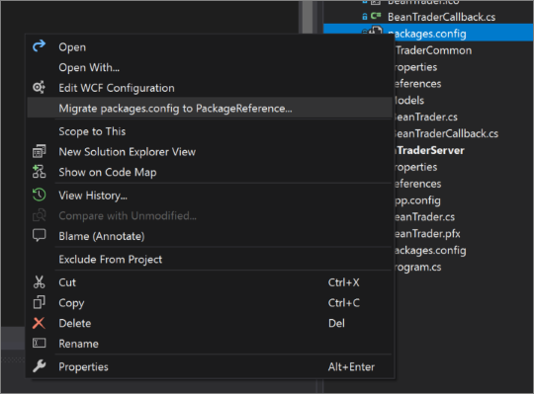Viewport: 534px width, 394px height.
Task: Click the Show on Code Map icon
Action: pyautogui.click(x=39, y=172)
